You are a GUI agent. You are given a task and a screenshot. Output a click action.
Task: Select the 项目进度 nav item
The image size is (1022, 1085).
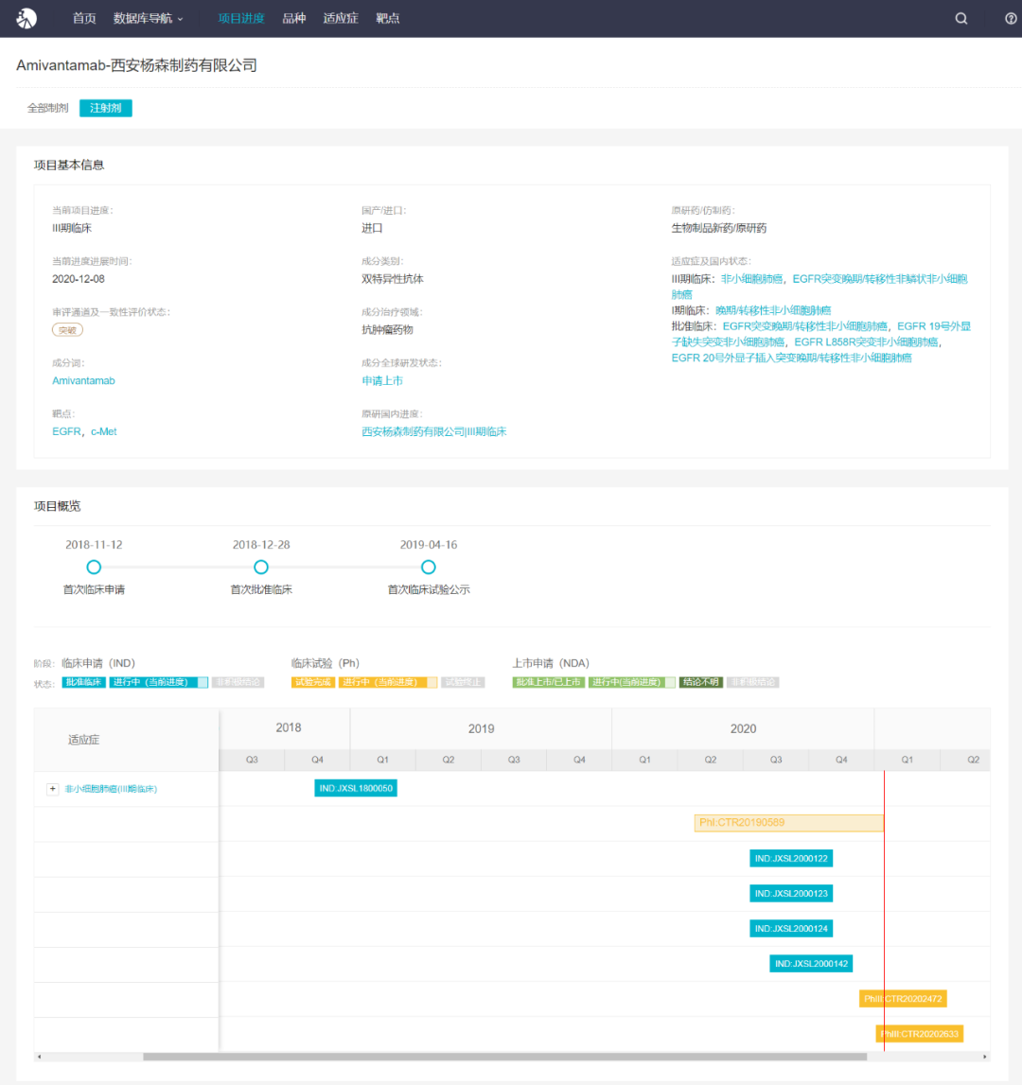[241, 19]
